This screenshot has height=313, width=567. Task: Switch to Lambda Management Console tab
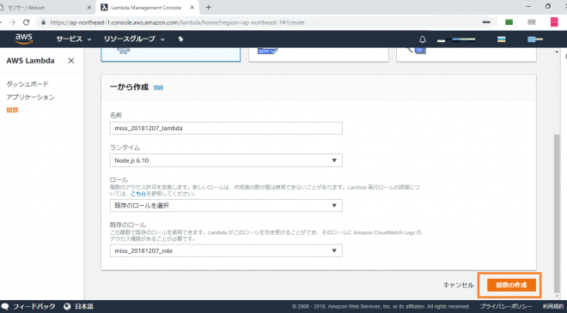click(147, 7)
